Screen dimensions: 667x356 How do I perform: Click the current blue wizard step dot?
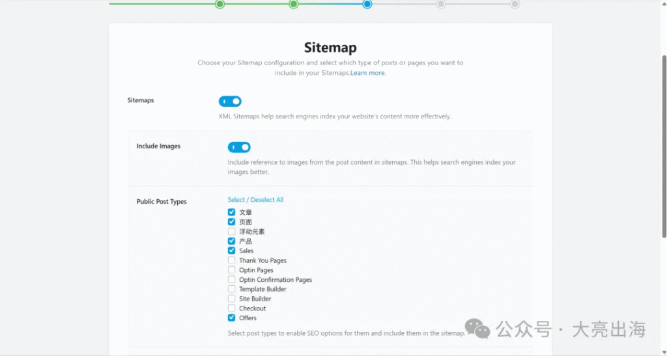pos(367,4)
